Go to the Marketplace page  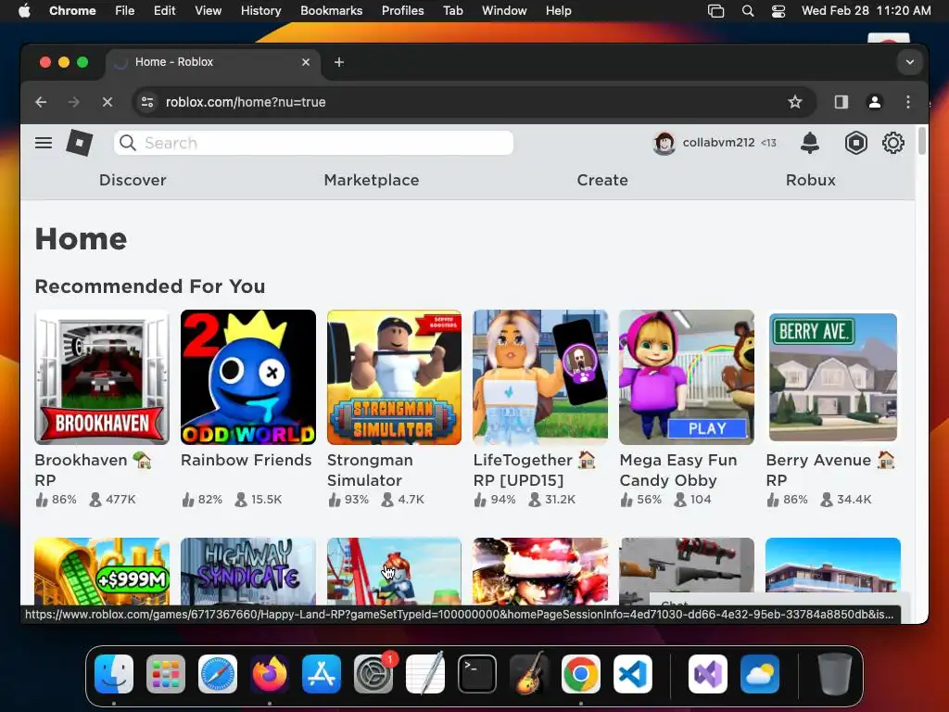click(372, 180)
